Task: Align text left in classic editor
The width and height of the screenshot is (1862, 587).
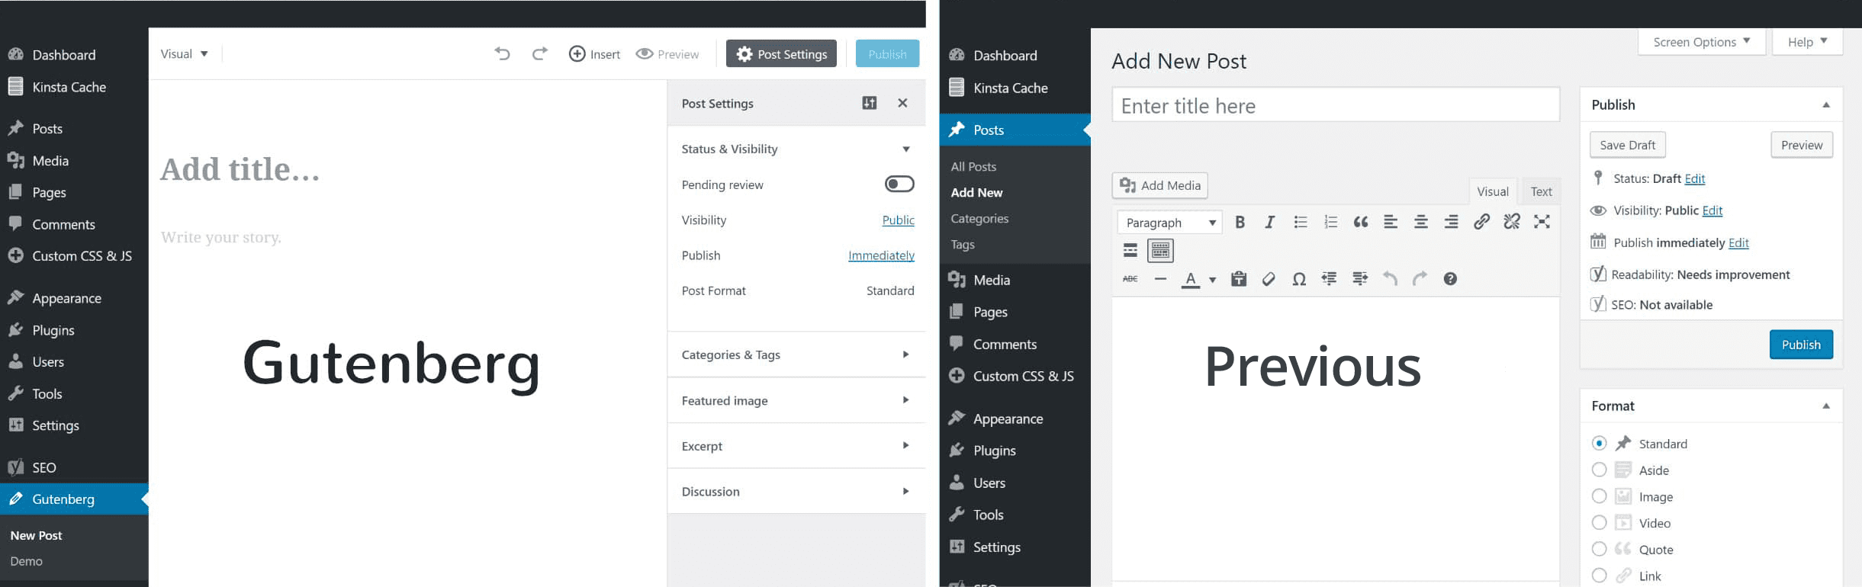Action: click(1391, 222)
